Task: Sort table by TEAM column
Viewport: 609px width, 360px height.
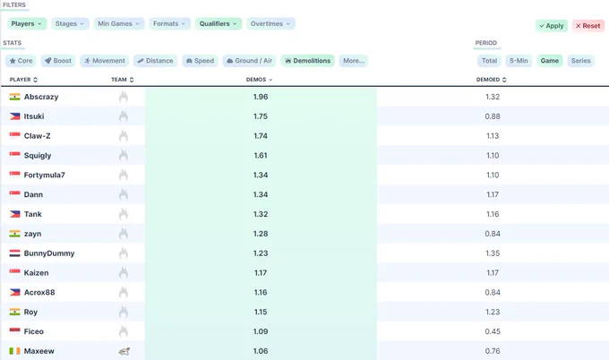Action: pyautogui.click(x=123, y=80)
